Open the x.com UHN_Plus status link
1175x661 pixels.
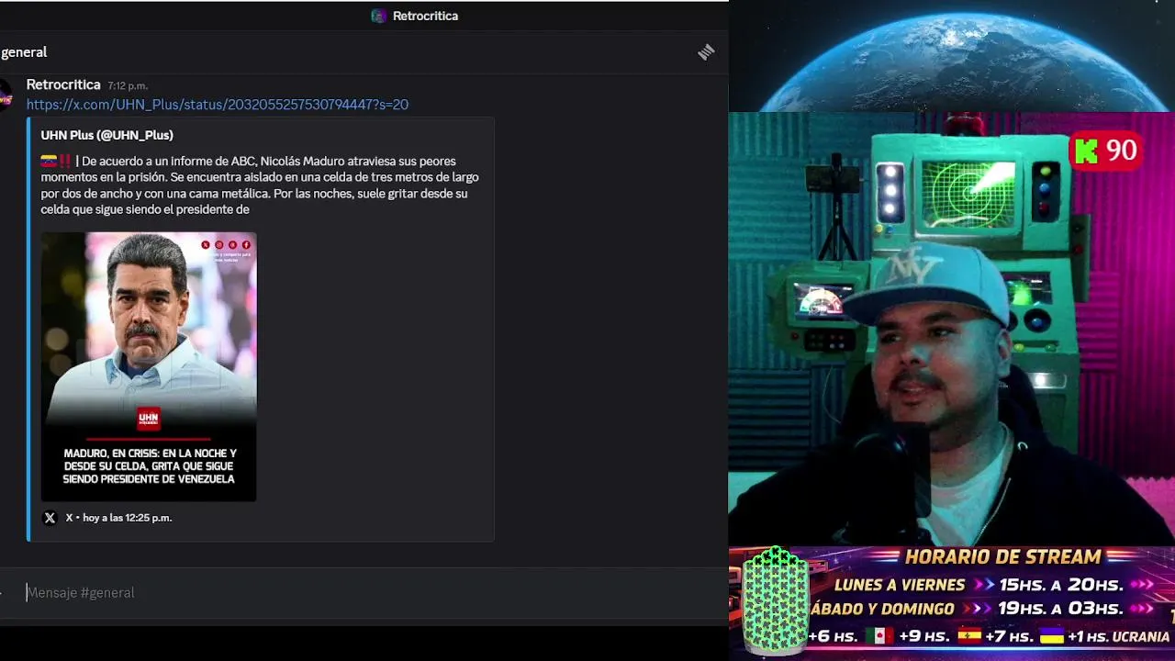pos(218,105)
